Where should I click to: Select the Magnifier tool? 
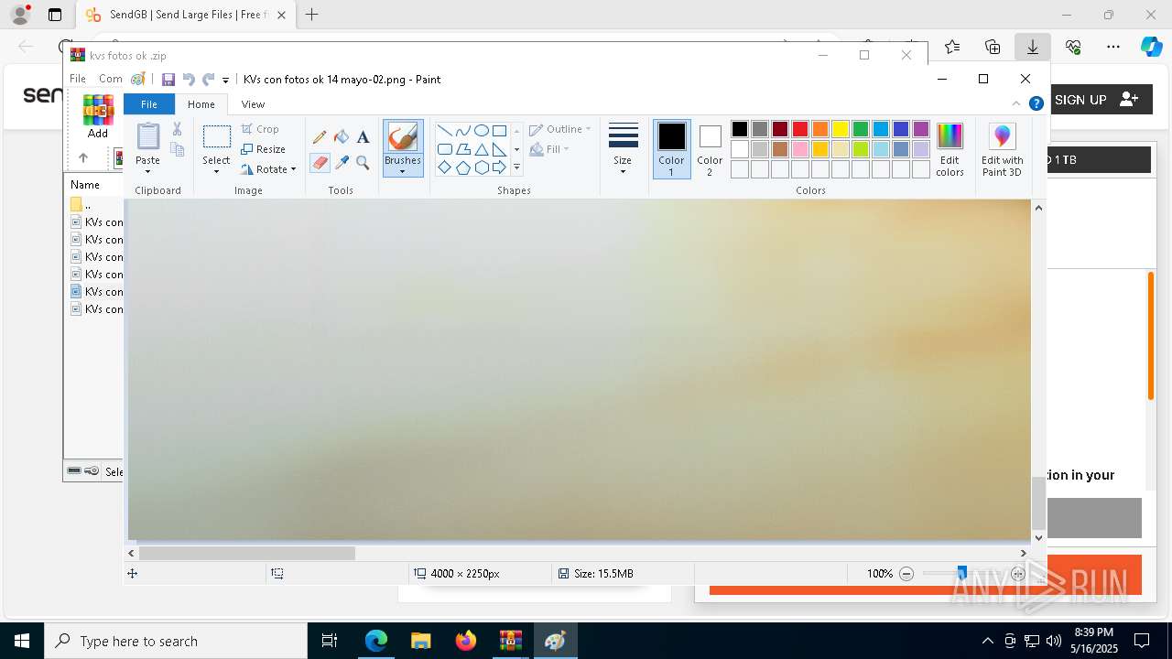coord(363,163)
